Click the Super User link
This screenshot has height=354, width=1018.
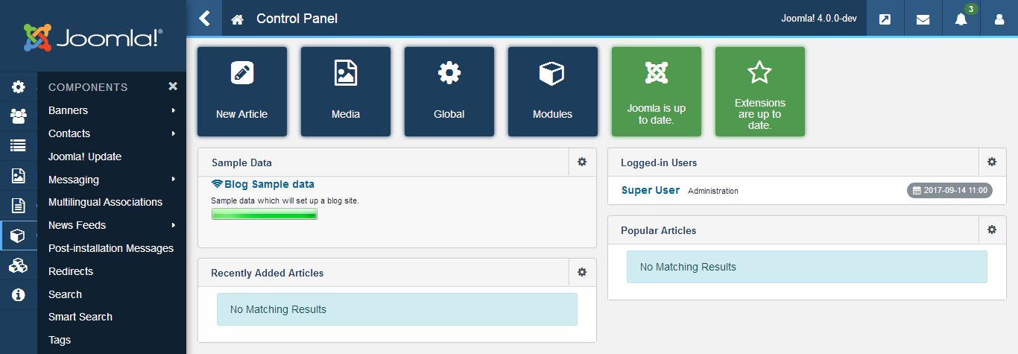pos(651,190)
